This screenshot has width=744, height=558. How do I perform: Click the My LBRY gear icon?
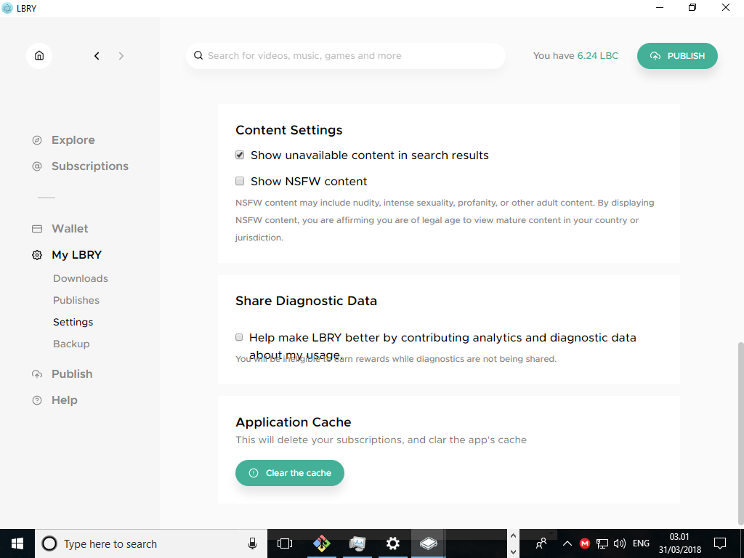point(37,255)
